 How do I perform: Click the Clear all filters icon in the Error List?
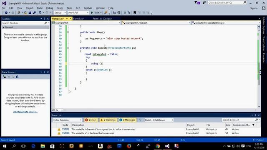click(x=140, y=120)
